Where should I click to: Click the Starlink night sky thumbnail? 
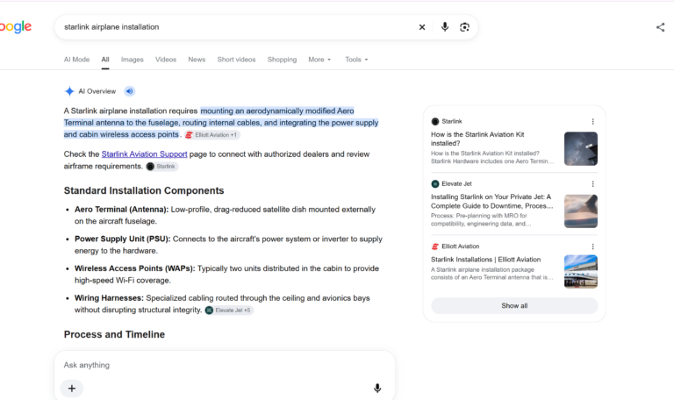coord(581,148)
